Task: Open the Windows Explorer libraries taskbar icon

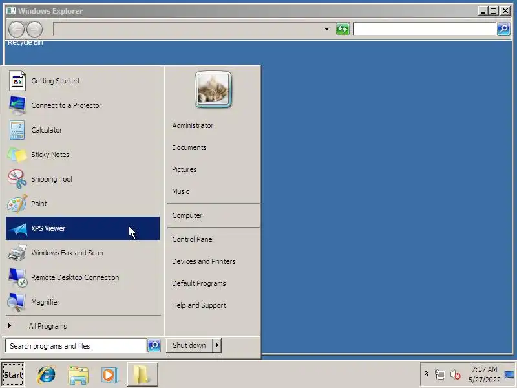Action: click(78, 375)
